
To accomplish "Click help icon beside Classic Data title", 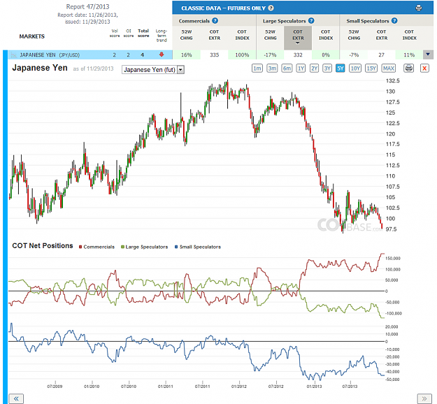I will [271, 8].
